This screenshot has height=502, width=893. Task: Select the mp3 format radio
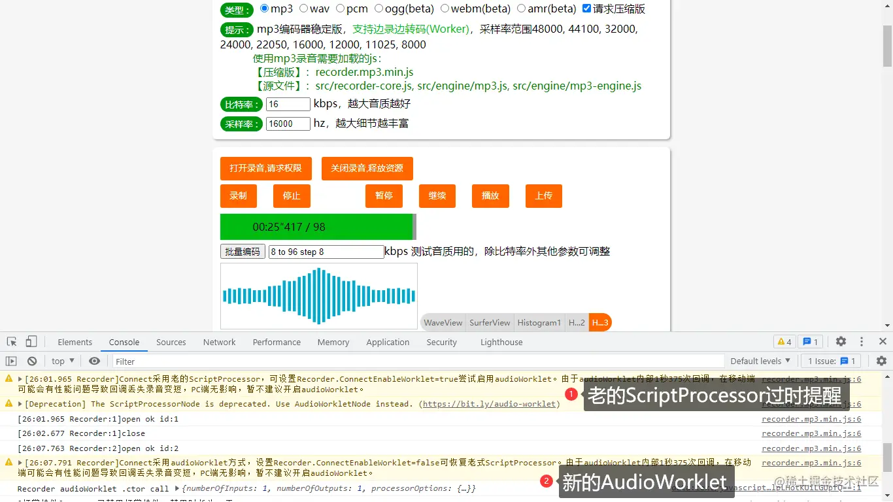pyautogui.click(x=264, y=8)
